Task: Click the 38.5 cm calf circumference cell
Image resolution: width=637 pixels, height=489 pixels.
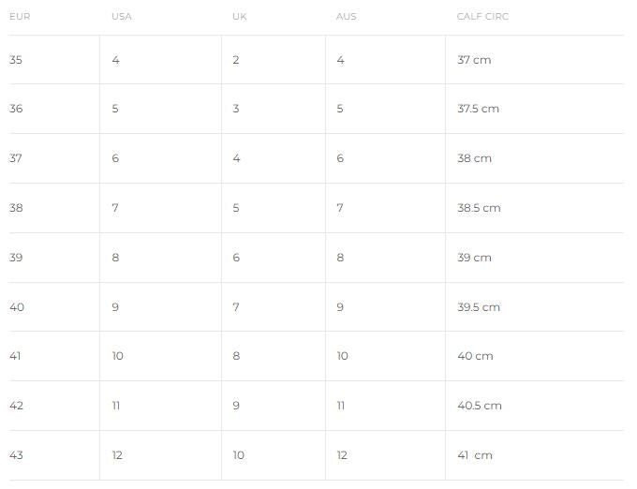Action: [x=479, y=208]
